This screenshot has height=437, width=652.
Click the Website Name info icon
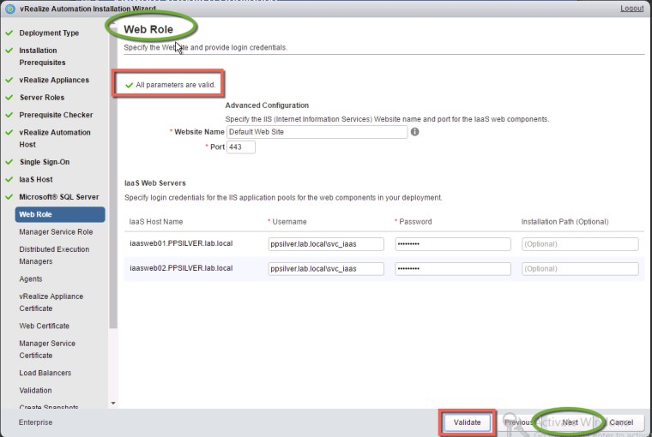(414, 132)
